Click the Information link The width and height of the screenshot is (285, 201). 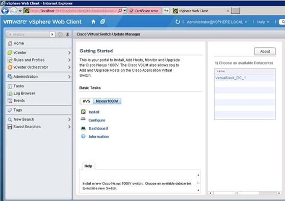coord(98,136)
